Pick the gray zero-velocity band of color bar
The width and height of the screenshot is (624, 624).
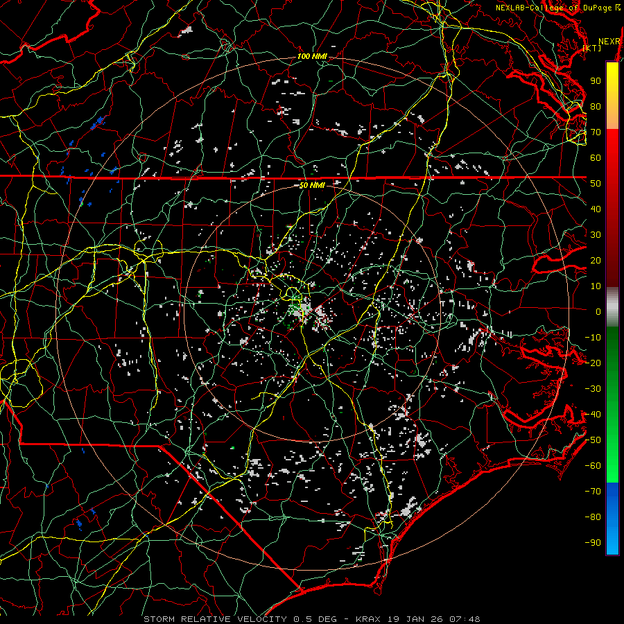[612, 307]
